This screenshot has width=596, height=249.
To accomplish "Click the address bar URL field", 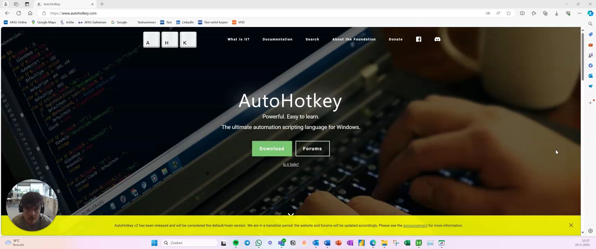I will click(x=263, y=13).
